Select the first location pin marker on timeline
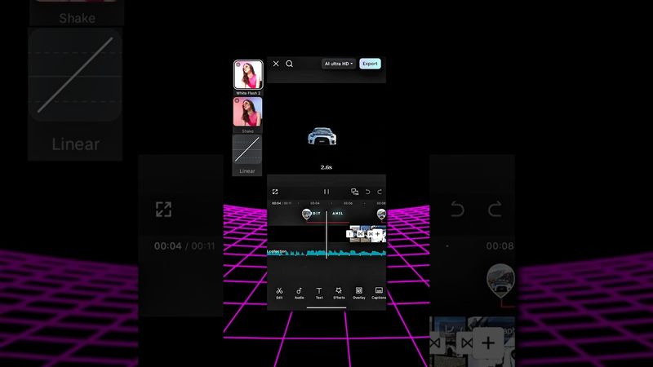The height and width of the screenshot is (367, 653). pos(307,214)
